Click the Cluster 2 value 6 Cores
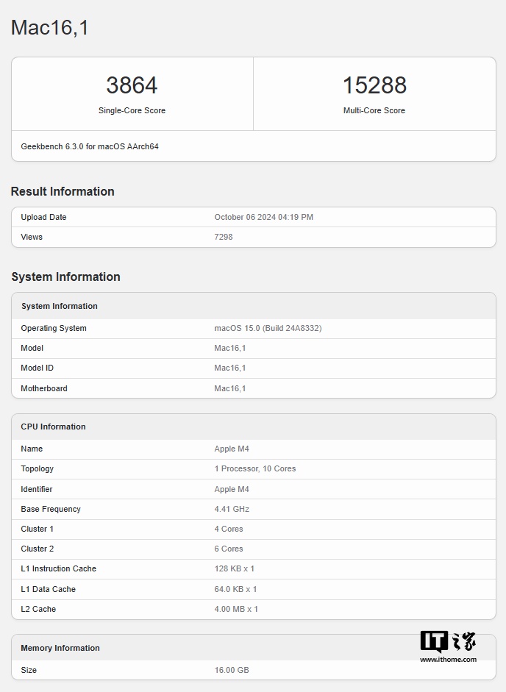Screen dimensions: 506x692 coord(229,549)
